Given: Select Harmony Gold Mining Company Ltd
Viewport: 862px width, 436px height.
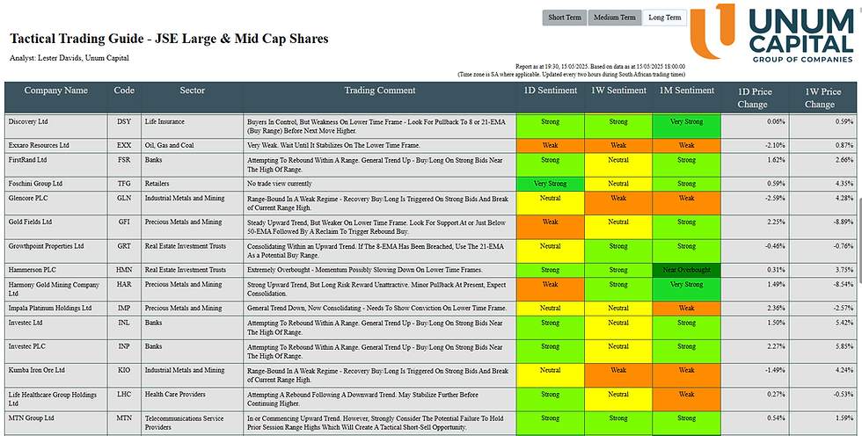Looking at the screenshot, I should coord(54,289).
